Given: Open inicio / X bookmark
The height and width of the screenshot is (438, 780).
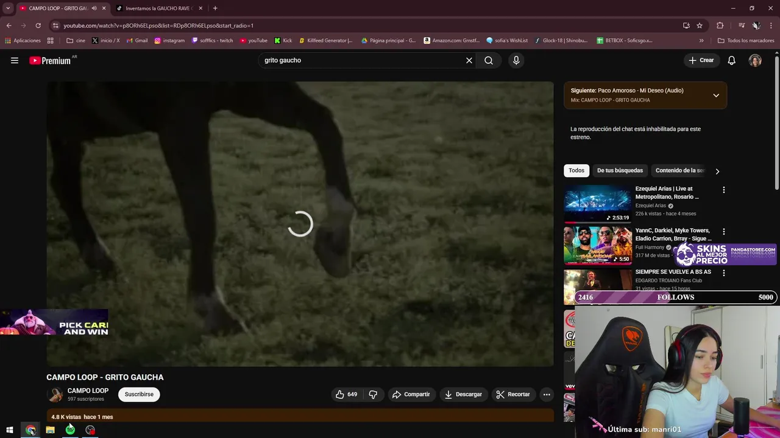Looking at the screenshot, I should tap(105, 41).
